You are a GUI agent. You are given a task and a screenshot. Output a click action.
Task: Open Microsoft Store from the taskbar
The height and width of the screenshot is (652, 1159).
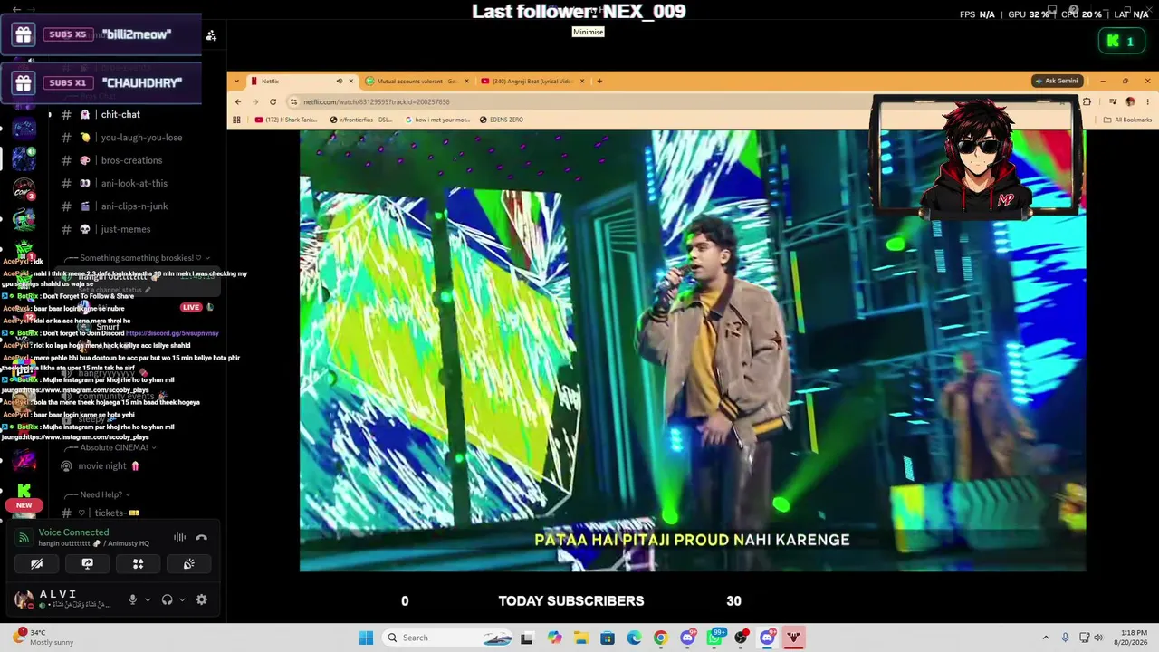pos(607,638)
